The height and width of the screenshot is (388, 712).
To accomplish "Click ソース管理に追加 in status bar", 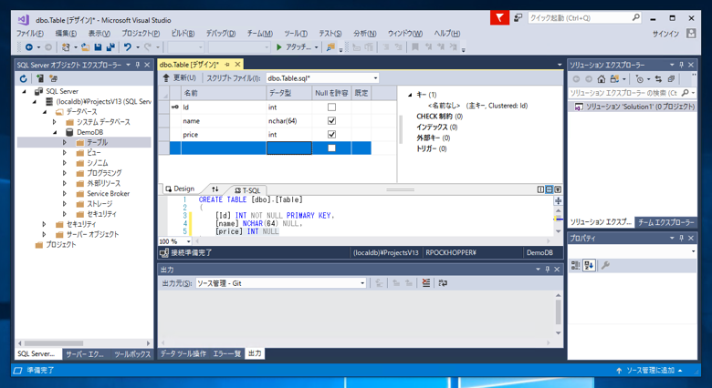I will tap(650, 371).
